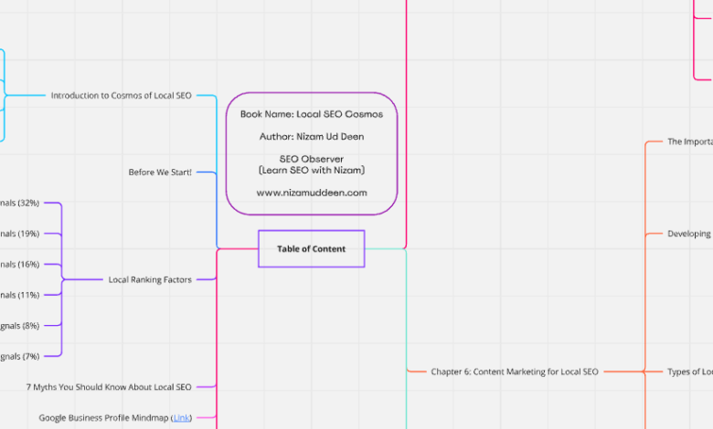The height and width of the screenshot is (429, 713).
Task: Open the 7 Myths About Local SEO node
Action: 109,387
